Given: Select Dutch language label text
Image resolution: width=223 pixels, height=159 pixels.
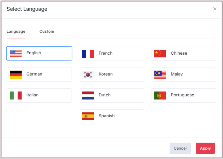Looking at the screenshot, I should [105, 95].
